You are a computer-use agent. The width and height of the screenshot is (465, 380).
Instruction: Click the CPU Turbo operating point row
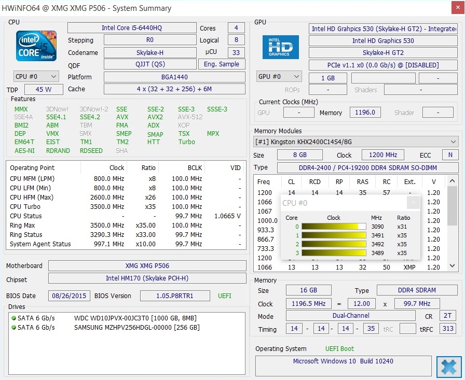tap(126, 206)
